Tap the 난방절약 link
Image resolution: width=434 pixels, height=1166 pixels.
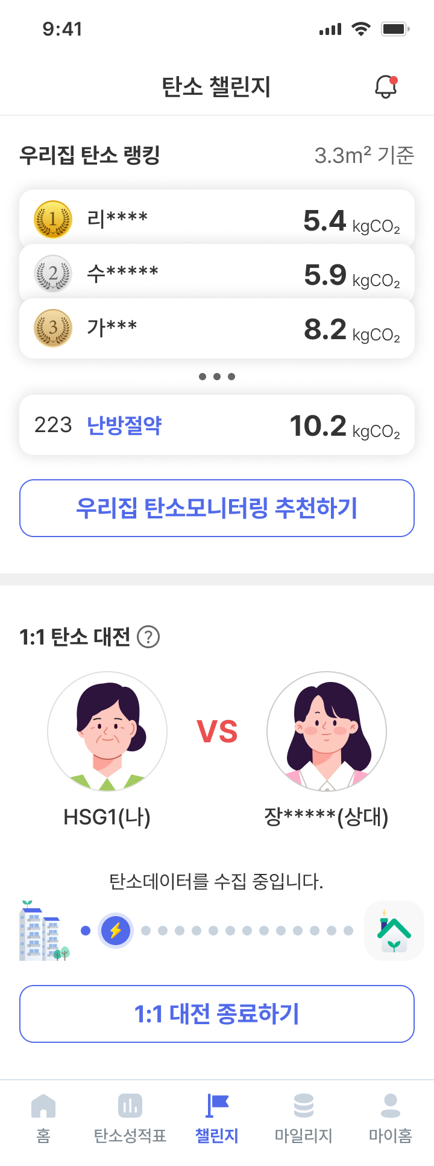click(124, 425)
